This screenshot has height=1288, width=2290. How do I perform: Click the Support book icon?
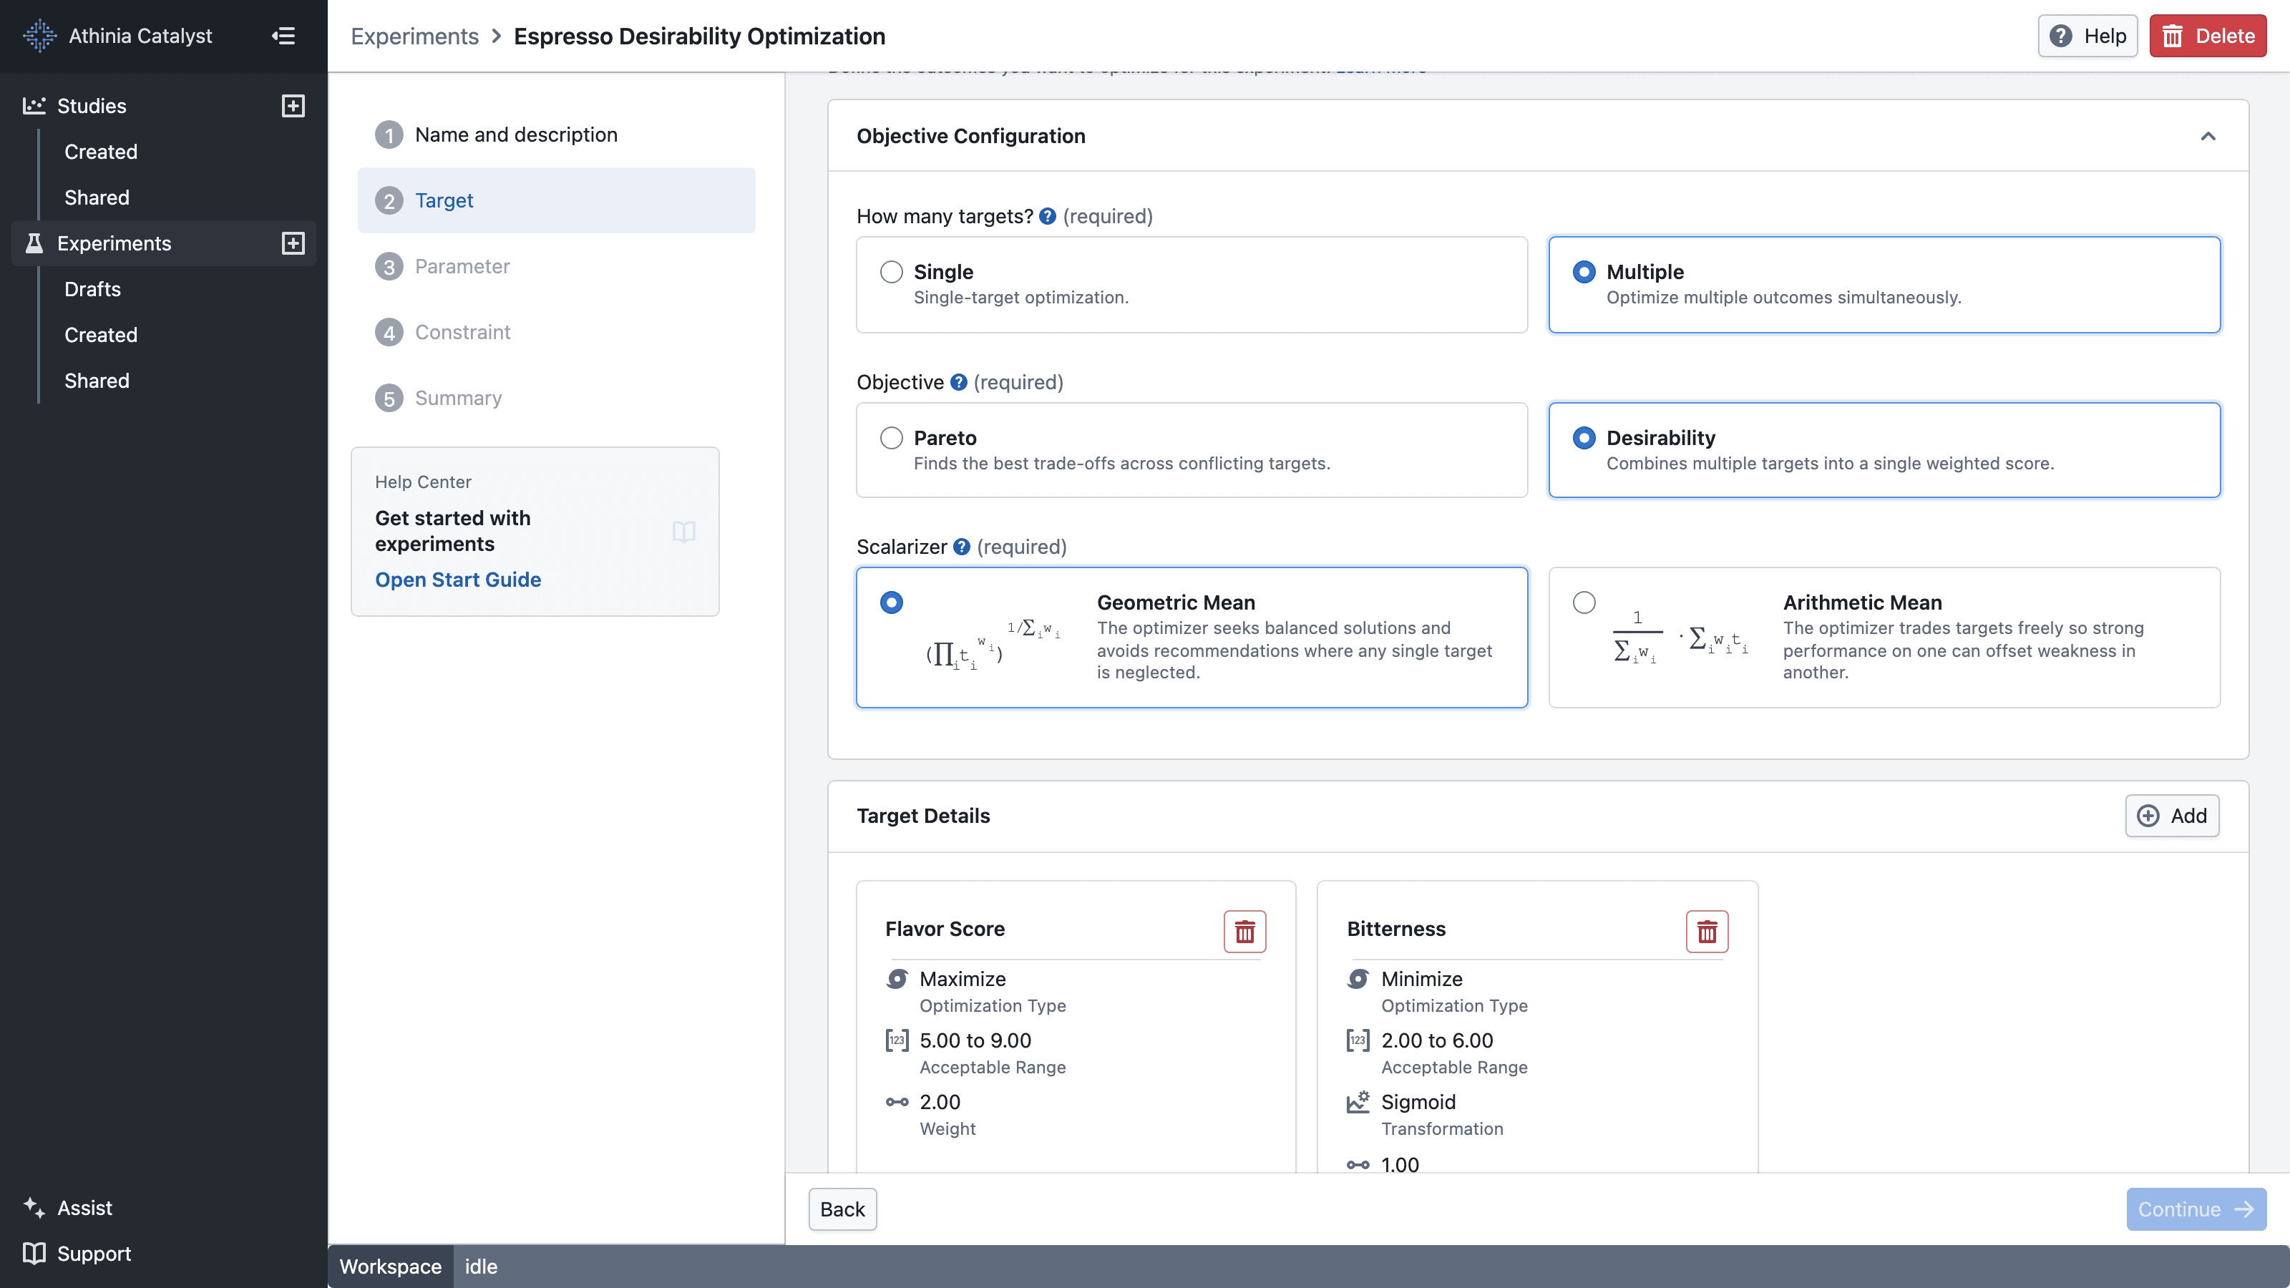point(34,1254)
